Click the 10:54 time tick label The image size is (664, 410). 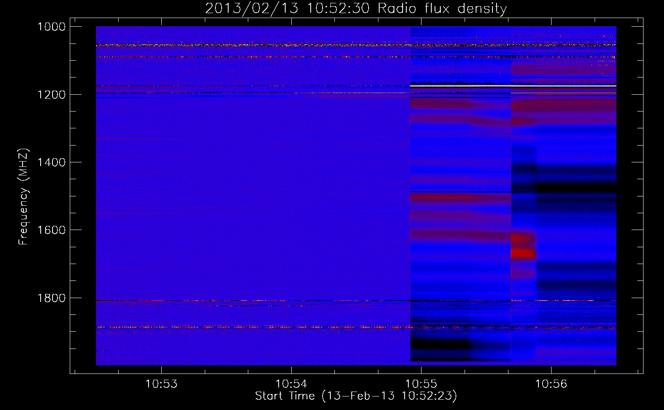pyautogui.click(x=291, y=384)
